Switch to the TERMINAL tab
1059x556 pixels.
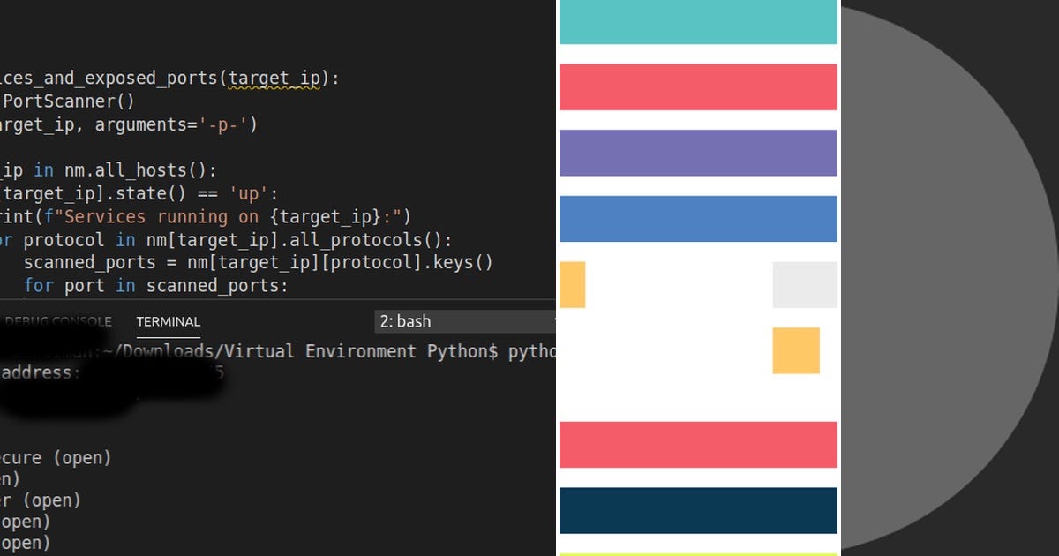coord(168,321)
